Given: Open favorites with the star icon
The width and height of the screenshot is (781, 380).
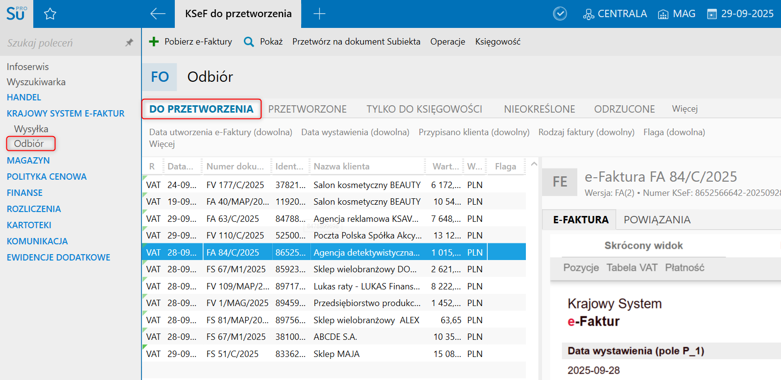Looking at the screenshot, I should [50, 14].
